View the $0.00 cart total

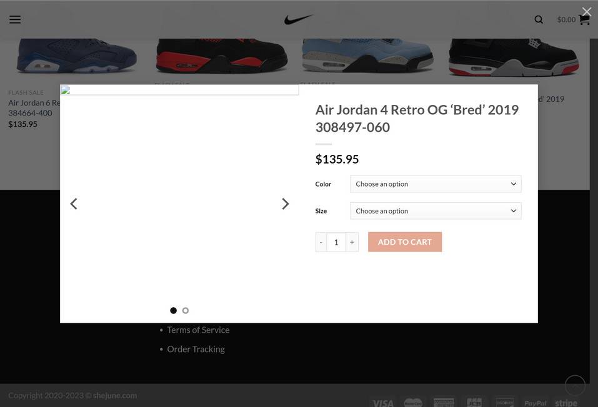click(x=566, y=19)
